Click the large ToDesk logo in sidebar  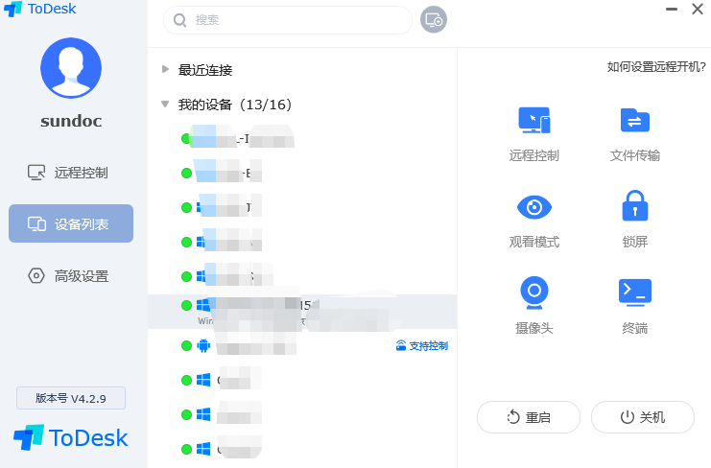point(71,437)
